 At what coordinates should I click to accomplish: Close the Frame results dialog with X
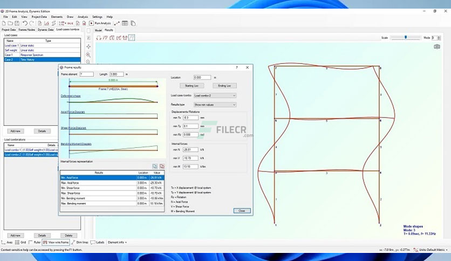(x=248, y=67)
